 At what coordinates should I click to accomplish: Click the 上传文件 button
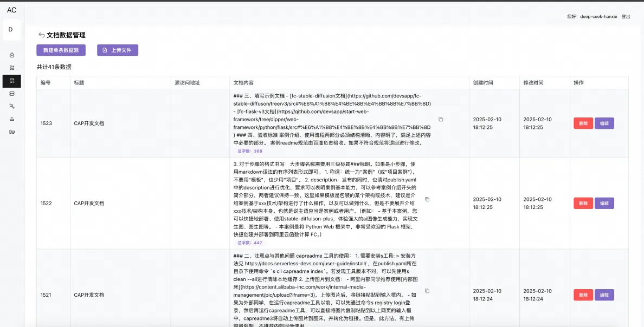click(118, 50)
